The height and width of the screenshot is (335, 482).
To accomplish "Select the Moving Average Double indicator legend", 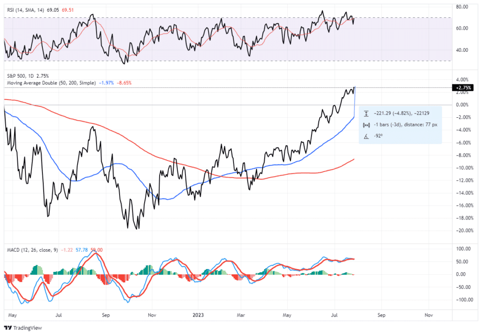I will point(51,83).
